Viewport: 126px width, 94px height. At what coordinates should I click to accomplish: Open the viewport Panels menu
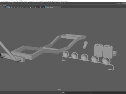point(4,5)
